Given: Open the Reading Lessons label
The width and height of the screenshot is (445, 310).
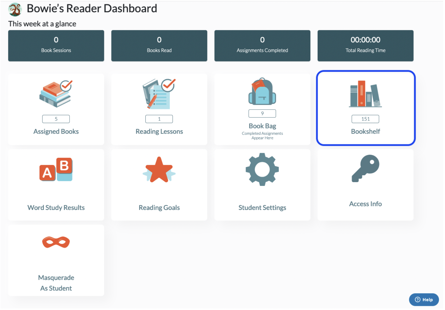Looking at the screenshot, I should coord(159,131).
